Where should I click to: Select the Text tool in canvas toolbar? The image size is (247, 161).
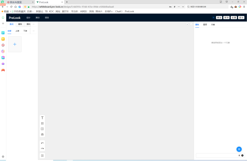pos(42,118)
